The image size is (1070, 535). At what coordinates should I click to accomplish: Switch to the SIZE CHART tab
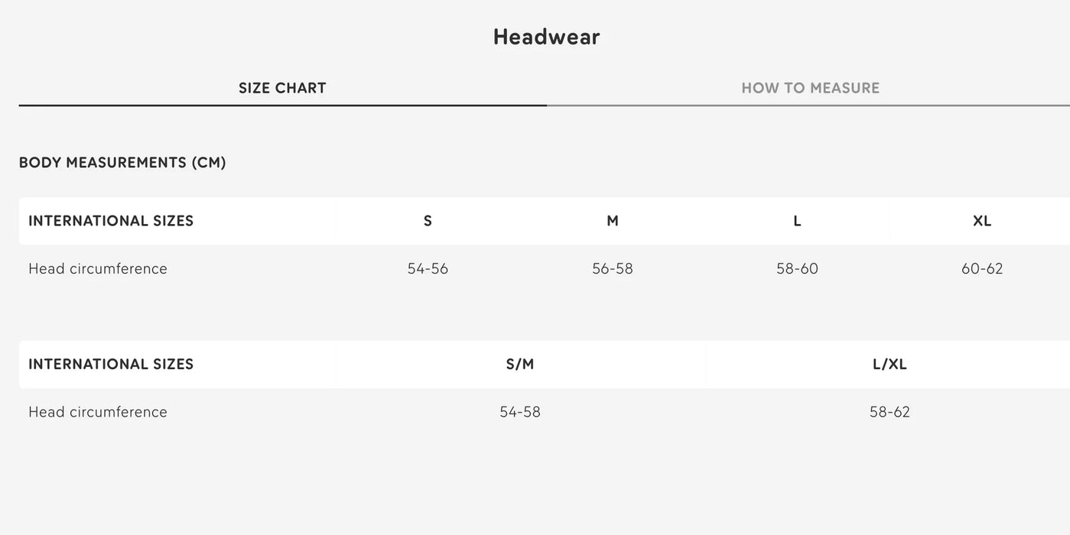point(282,88)
